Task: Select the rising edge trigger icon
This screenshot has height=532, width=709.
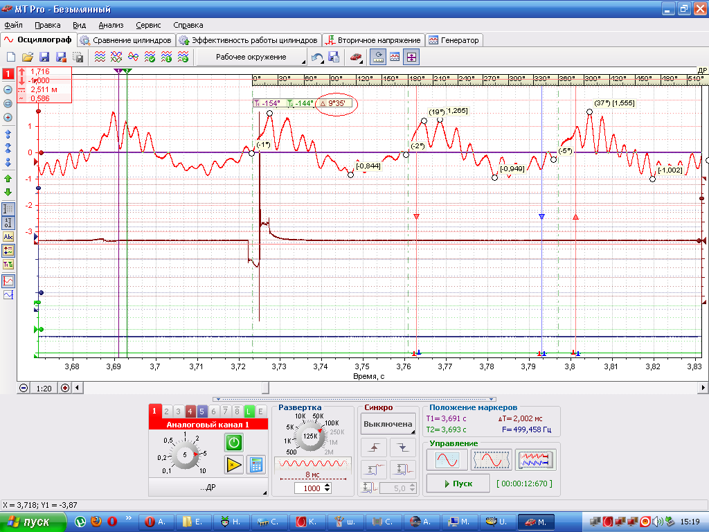Action: pos(374,447)
